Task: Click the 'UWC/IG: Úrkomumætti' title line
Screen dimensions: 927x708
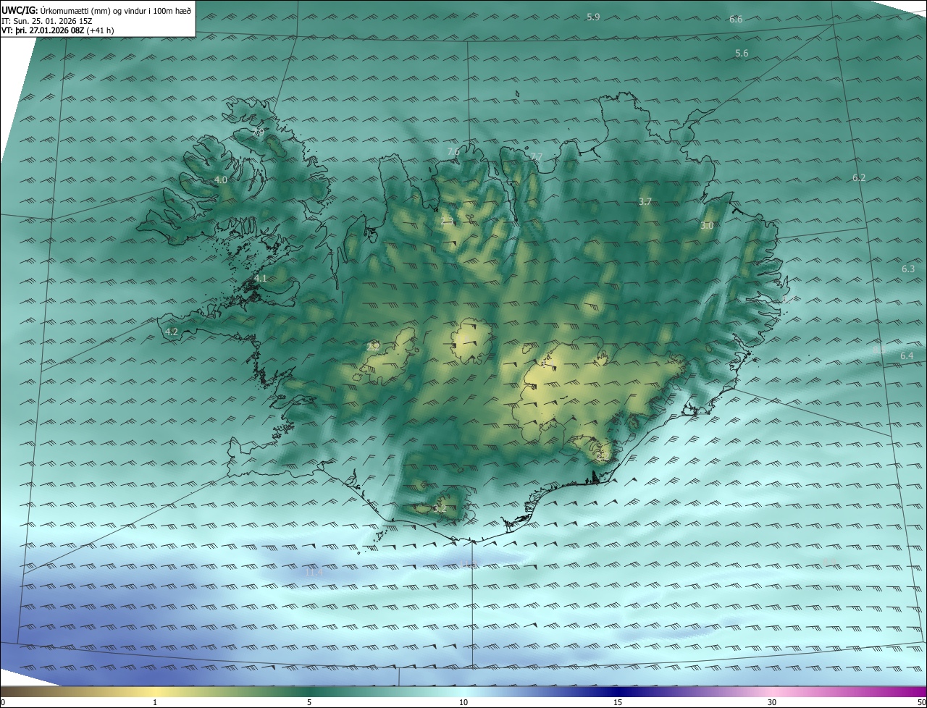Action: tap(96, 10)
